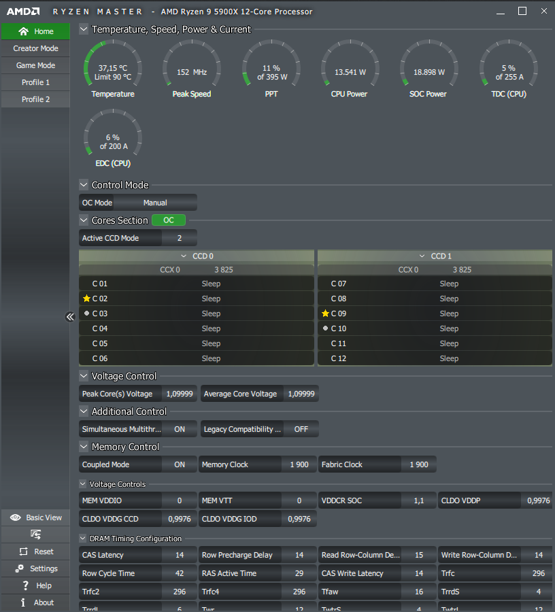
Task: Select the OC Mode Manual option
Action: [x=155, y=203]
